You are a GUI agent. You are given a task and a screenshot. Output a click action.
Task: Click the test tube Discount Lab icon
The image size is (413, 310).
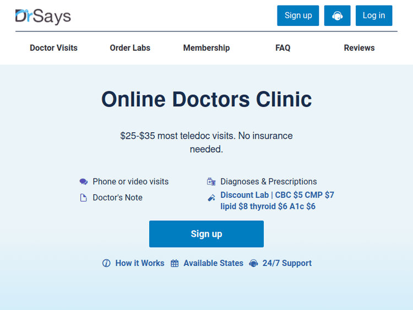coord(211,198)
